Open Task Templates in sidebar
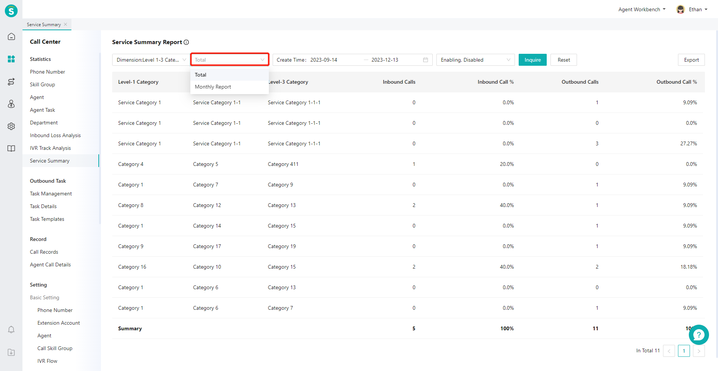This screenshot has width=718, height=371. tap(47, 219)
